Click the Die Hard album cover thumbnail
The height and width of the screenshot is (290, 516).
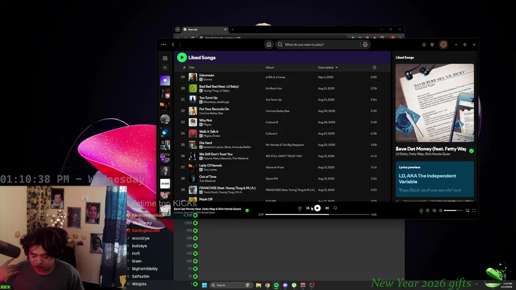pos(193,145)
